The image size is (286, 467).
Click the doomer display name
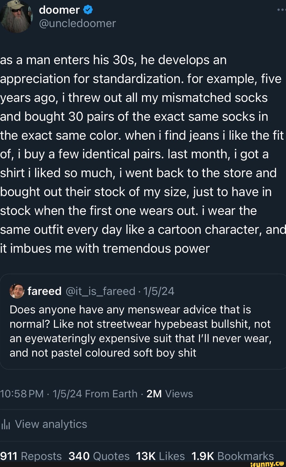point(59,10)
